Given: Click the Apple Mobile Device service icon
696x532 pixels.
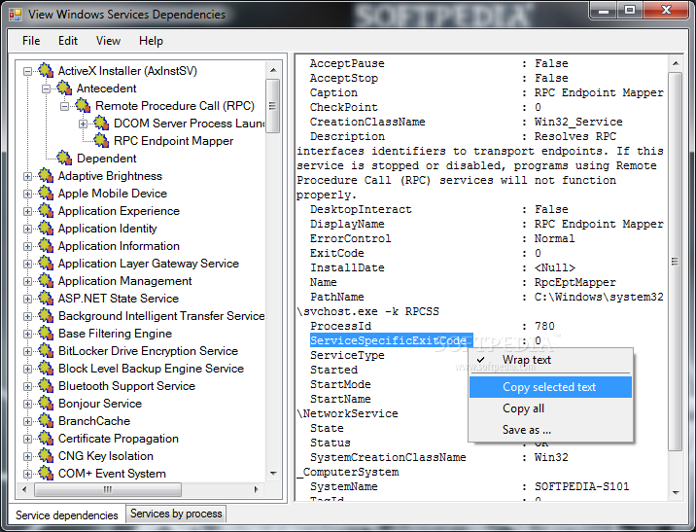Looking at the screenshot, I should (x=46, y=194).
